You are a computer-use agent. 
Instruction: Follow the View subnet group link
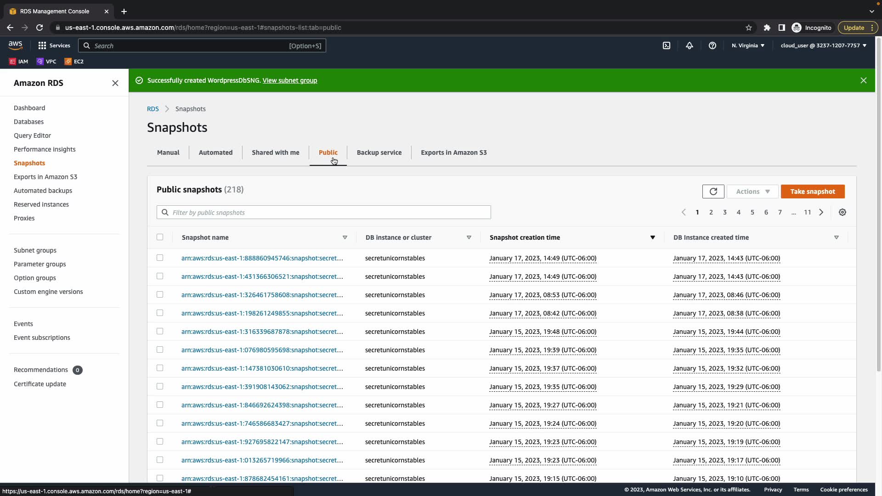(x=290, y=80)
